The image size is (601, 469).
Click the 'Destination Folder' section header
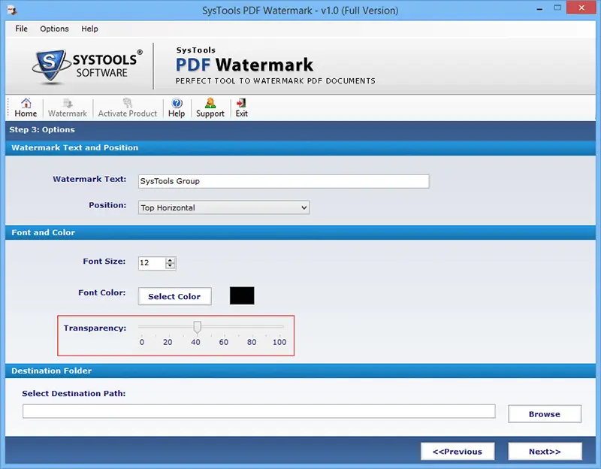[x=51, y=371]
